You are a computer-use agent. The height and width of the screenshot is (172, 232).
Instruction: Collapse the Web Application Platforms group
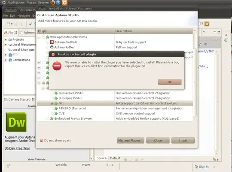pyautogui.click(x=39, y=37)
